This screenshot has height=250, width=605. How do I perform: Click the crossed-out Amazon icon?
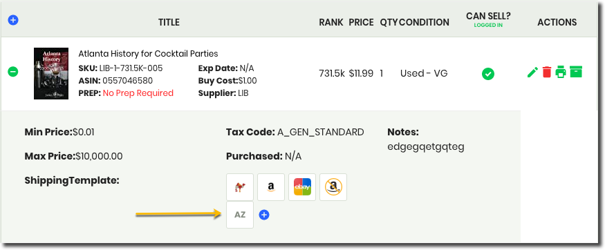point(333,187)
